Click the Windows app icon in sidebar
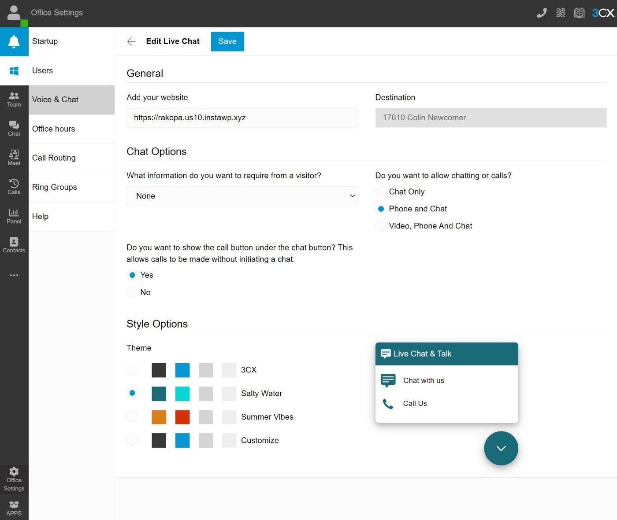617x520 pixels. tap(14, 70)
